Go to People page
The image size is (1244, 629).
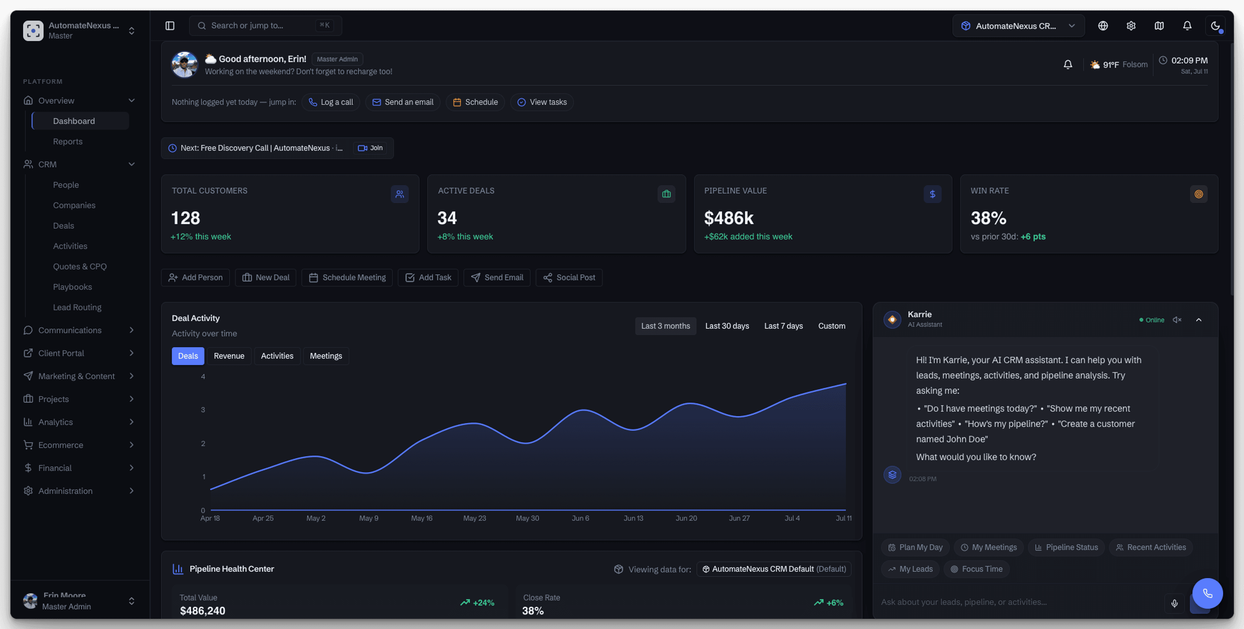[x=81, y=185]
